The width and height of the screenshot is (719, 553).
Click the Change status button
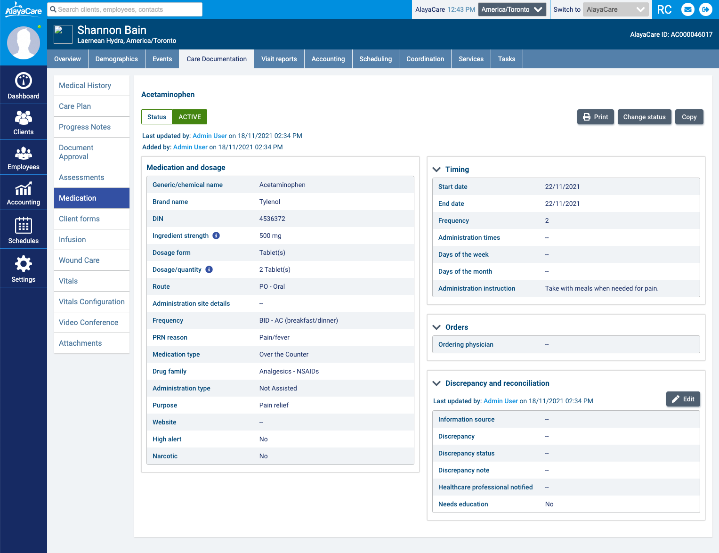tap(644, 117)
